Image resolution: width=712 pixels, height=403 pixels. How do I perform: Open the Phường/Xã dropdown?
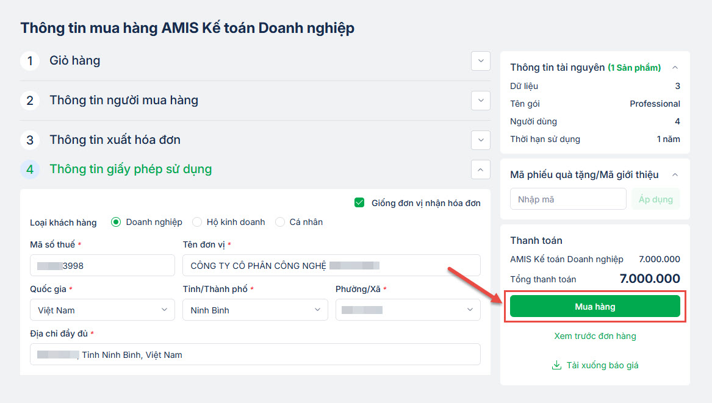click(408, 310)
